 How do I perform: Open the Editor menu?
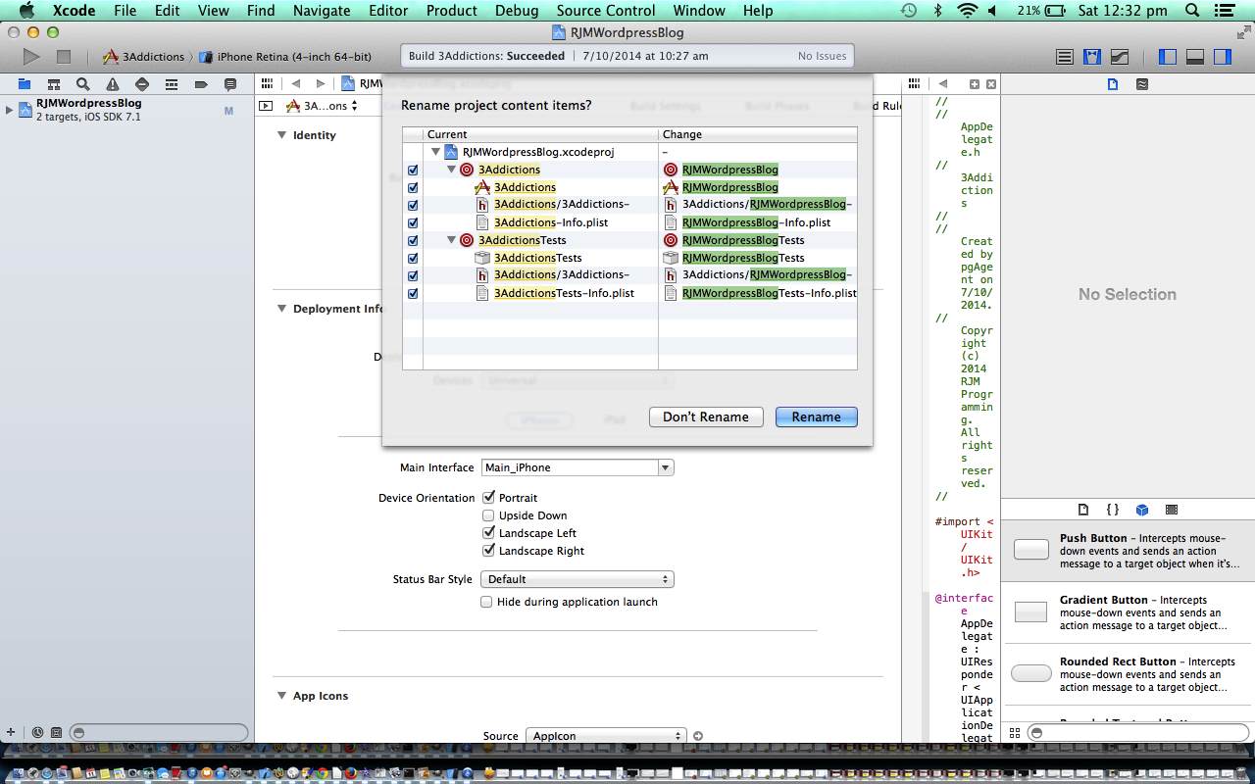point(388,11)
